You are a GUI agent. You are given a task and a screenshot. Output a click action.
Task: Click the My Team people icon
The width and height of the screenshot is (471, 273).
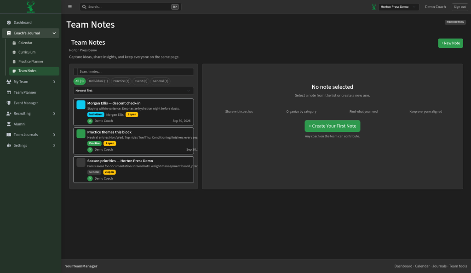[9, 82]
